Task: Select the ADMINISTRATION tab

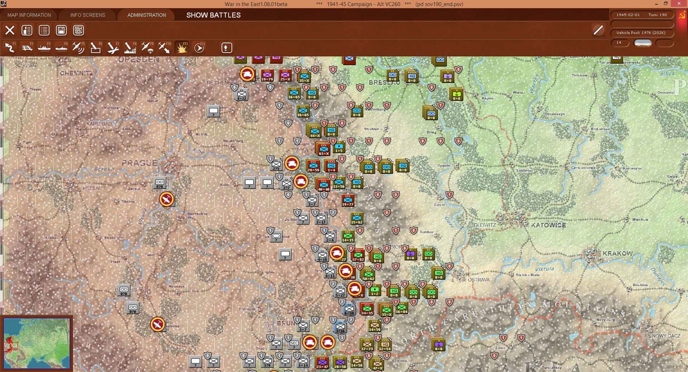Action: point(147,15)
